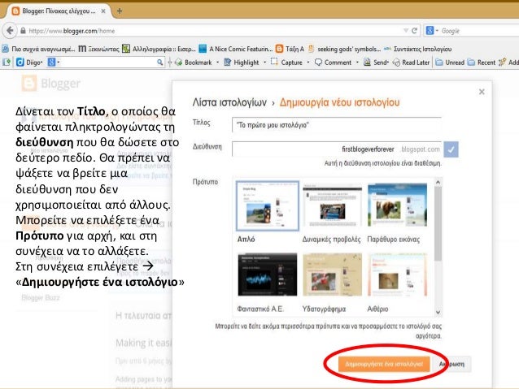Viewport: 519px width, 389px height.
Task: Open the 'Τάξη Α' bookmark
Action: [x=290, y=49]
